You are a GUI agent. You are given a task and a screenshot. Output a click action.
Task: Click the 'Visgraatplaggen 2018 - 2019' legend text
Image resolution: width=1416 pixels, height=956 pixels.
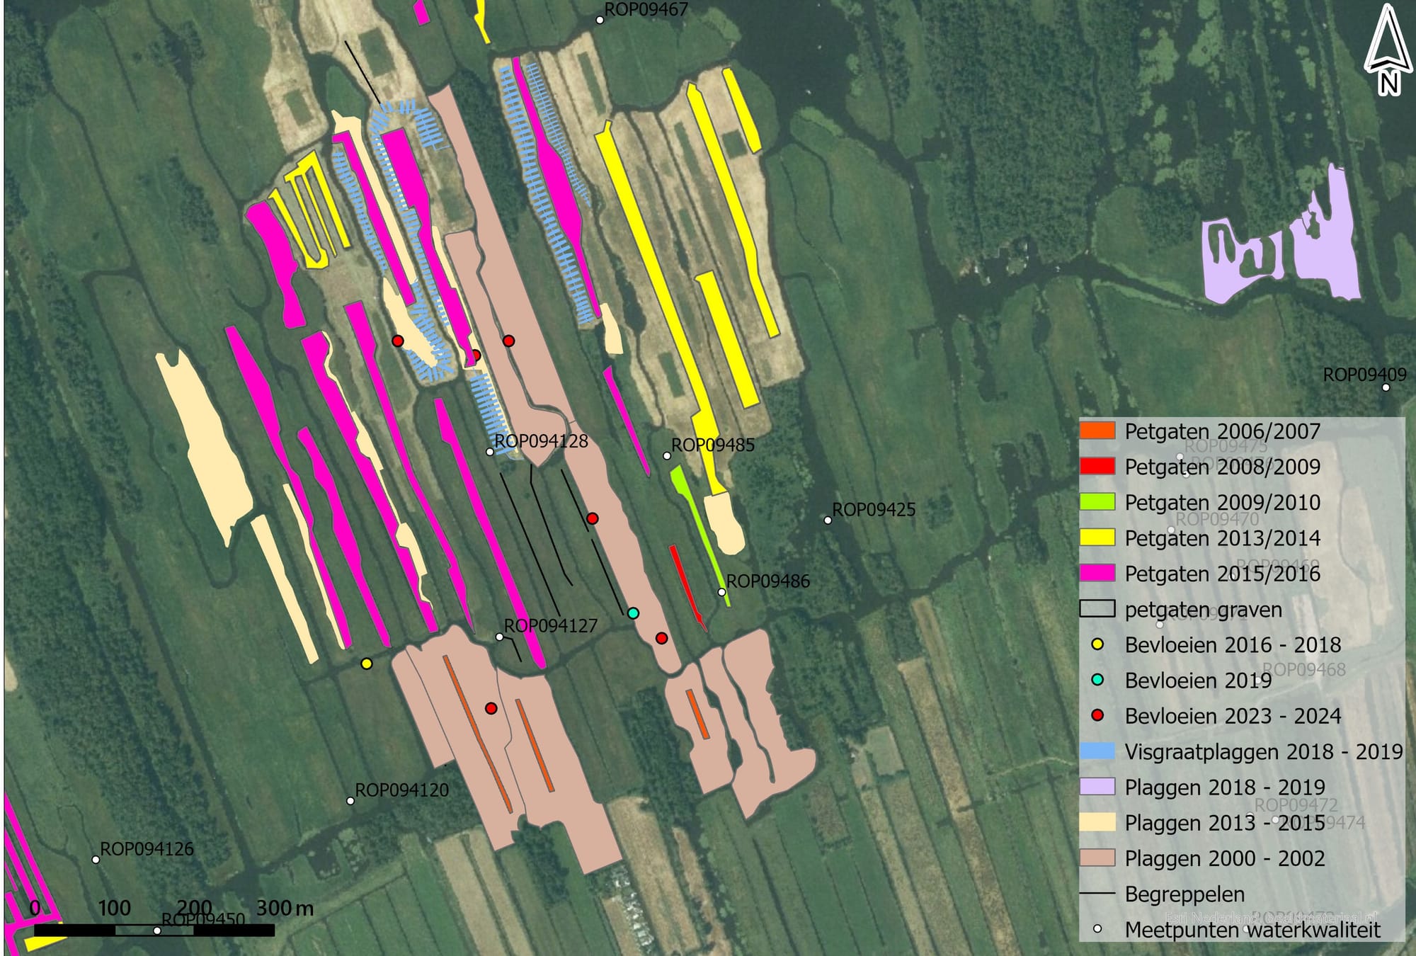(1264, 752)
